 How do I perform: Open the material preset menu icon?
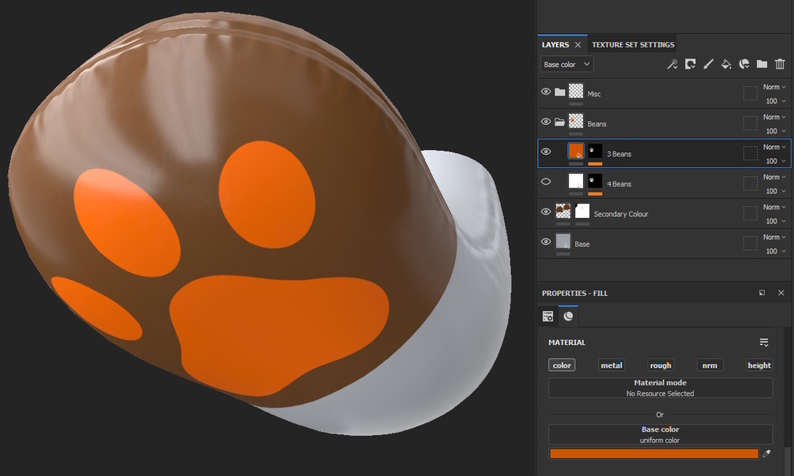pos(764,343)
